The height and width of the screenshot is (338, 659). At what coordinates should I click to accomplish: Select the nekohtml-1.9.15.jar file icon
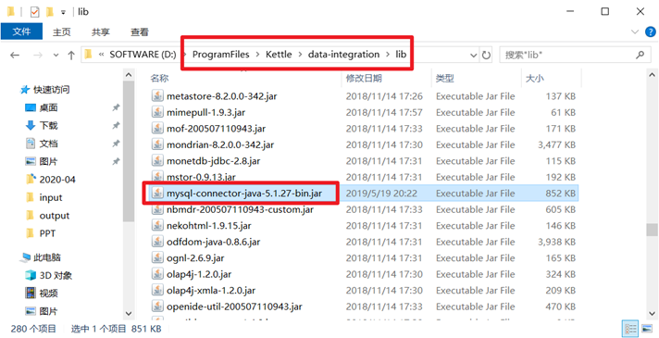pos(157,226)
